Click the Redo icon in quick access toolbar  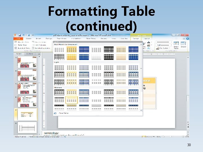(29, 35)
